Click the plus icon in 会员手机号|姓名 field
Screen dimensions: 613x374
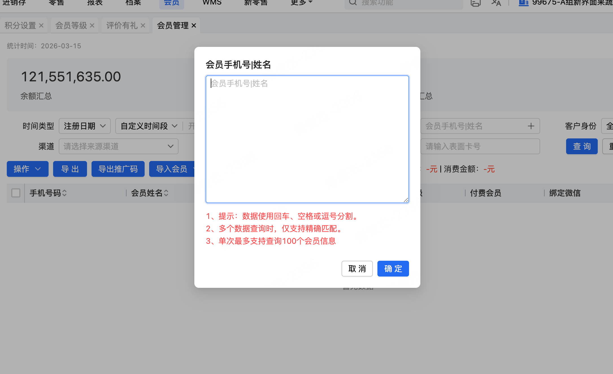[x=531, y=126]
